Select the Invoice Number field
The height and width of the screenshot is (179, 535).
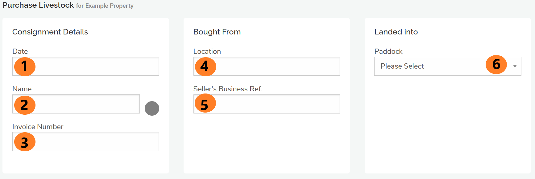click(96, 141)
